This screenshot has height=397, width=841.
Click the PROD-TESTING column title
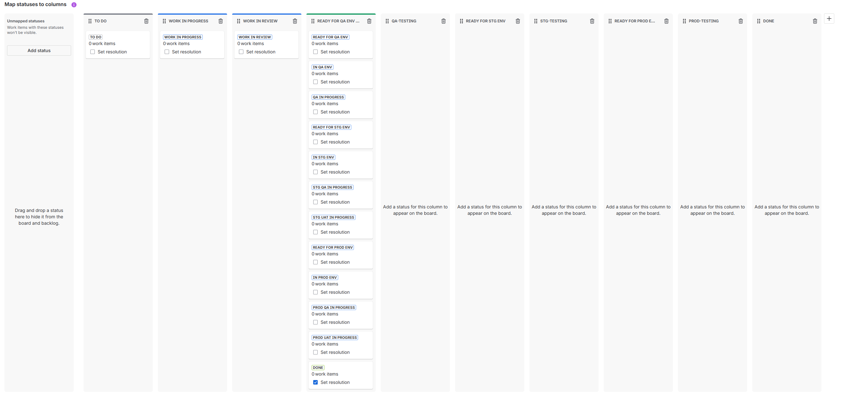coord(704,21)
